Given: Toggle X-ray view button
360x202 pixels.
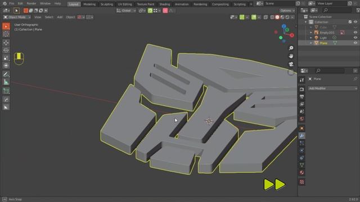Looking at the screenshot, I should (x=265, y=17).
